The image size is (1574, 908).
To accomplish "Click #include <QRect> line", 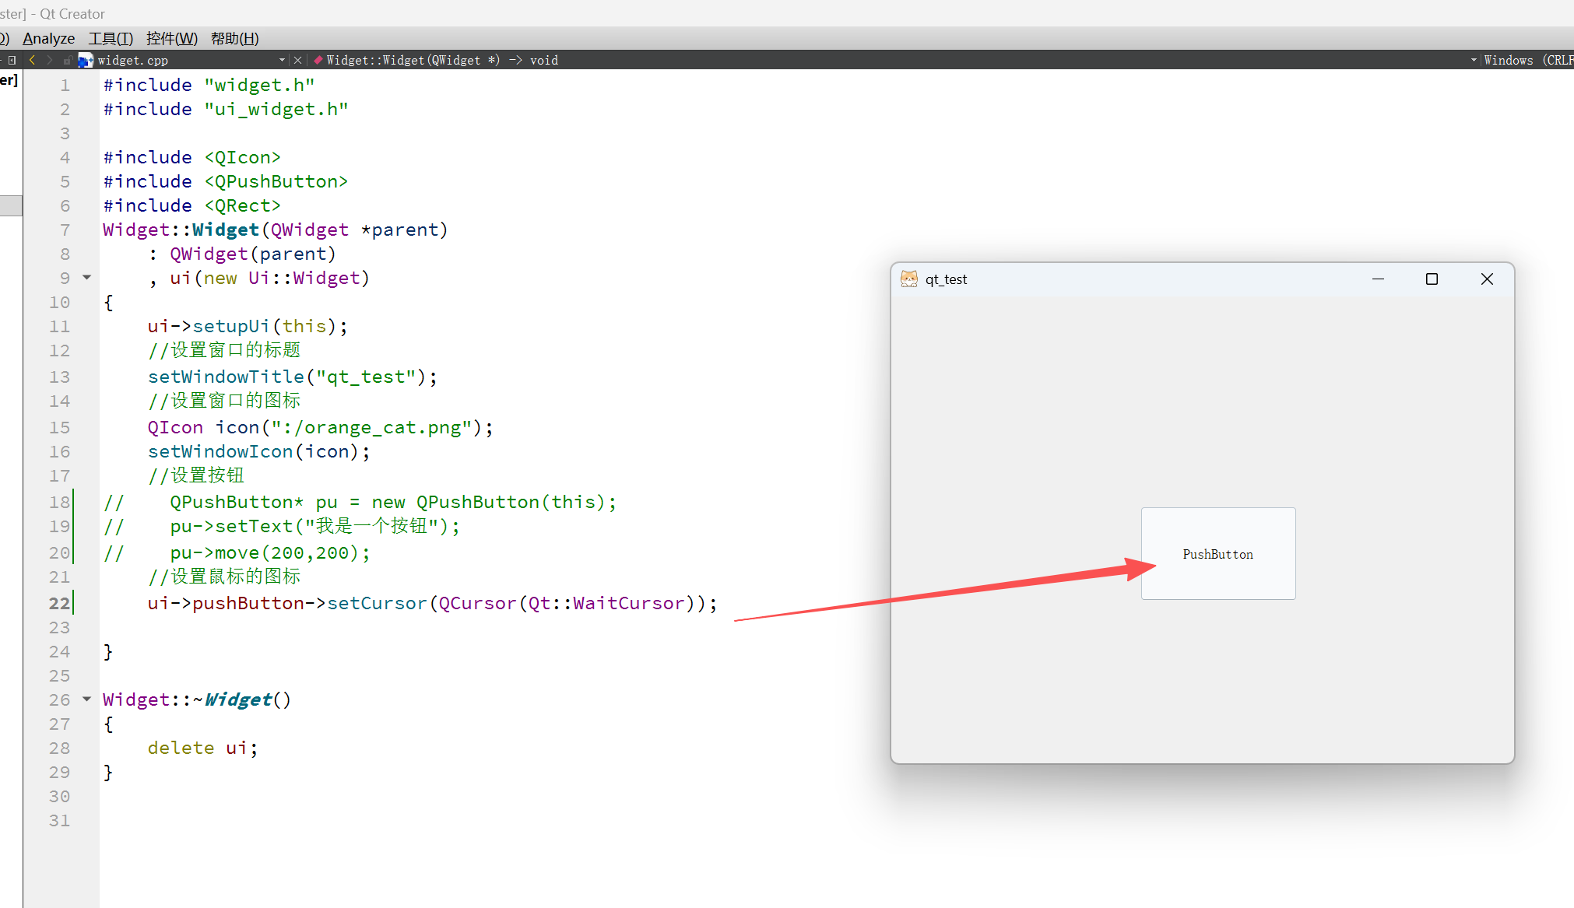I will click(191, 205).
